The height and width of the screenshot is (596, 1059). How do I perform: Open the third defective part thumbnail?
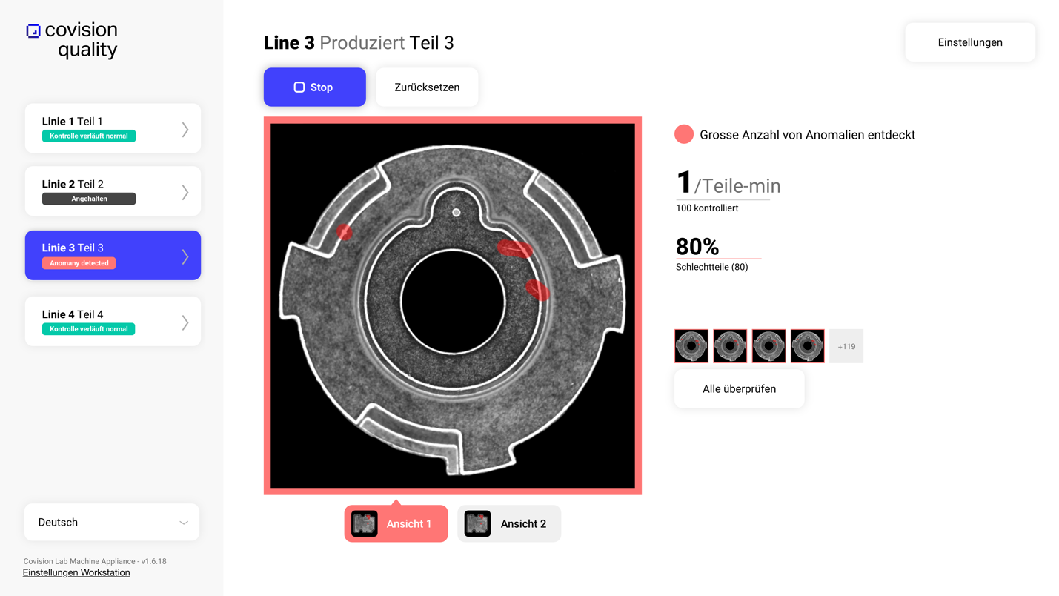pos(768,346)
